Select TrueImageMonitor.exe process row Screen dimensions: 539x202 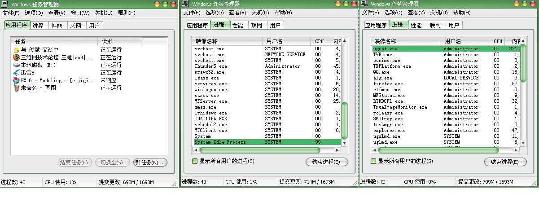446,107
